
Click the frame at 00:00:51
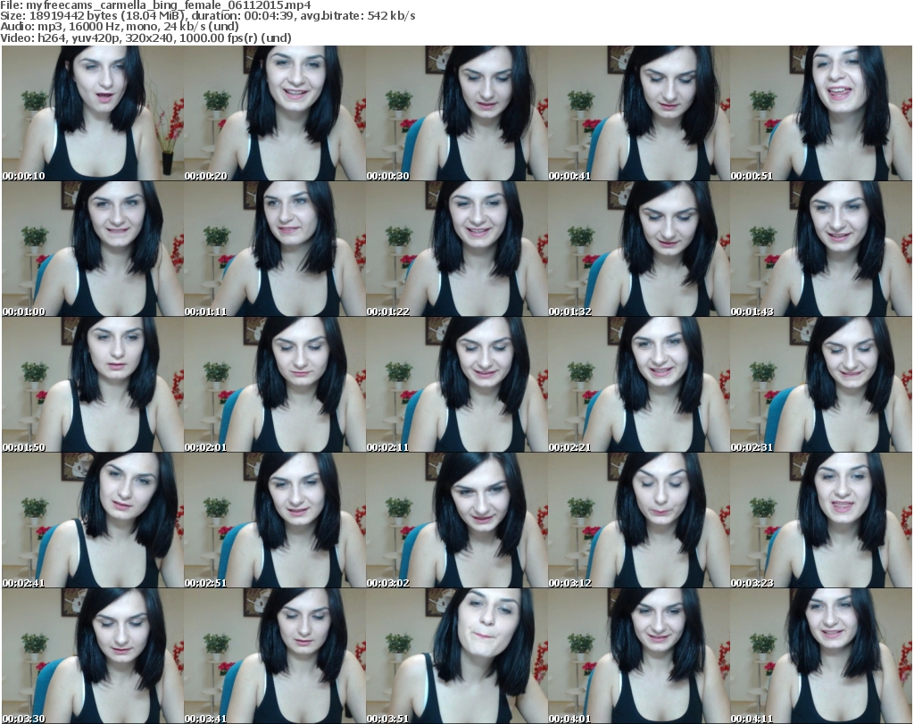click(x=820, y=113)
